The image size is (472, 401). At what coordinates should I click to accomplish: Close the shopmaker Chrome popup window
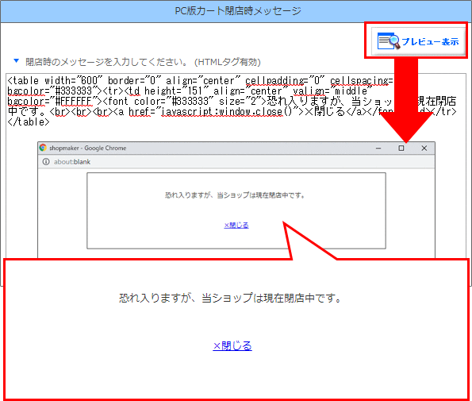(424, 148)
